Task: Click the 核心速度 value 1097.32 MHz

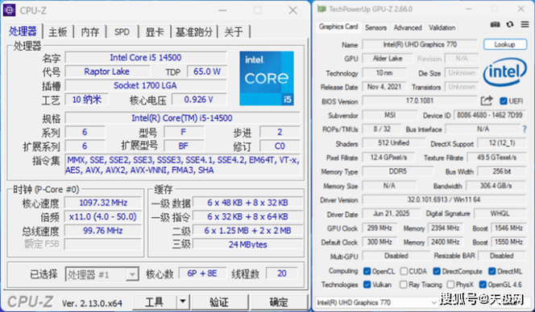Action: pyautogui.click(x=103, y=203)
